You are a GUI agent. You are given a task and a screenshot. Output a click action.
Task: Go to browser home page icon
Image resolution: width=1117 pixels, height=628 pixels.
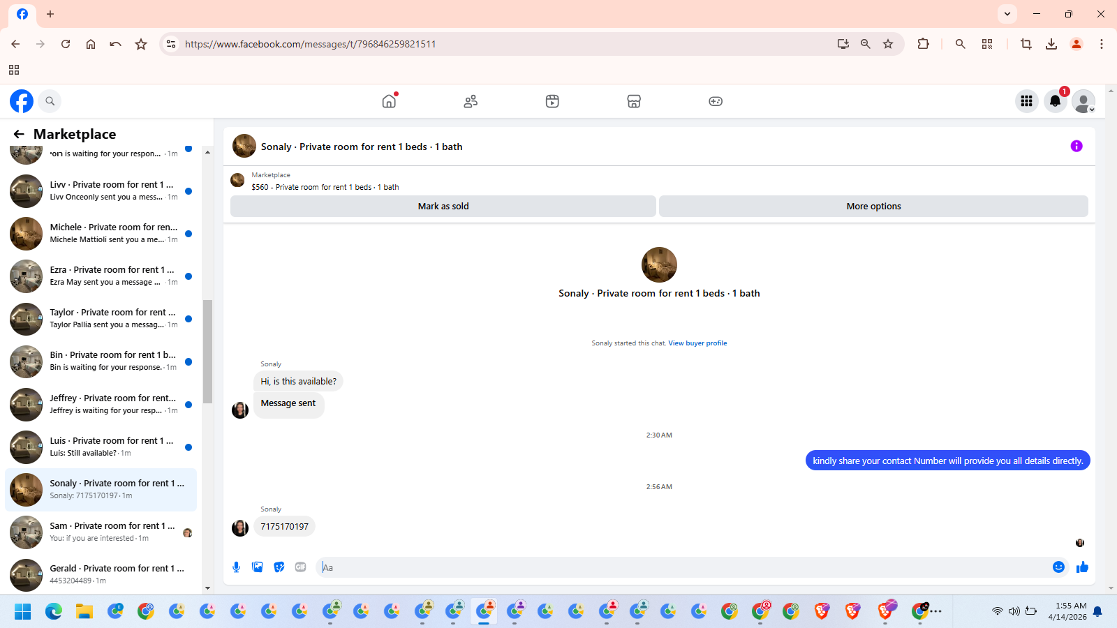click(91, 44)
